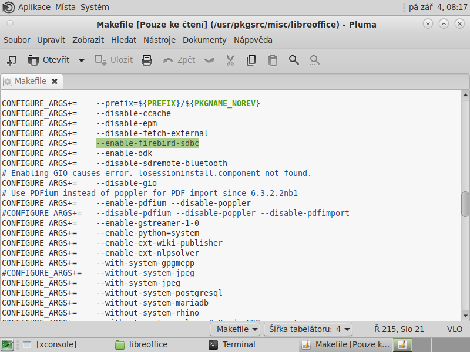Switch to xconsole taskbar window
Screen dimensions: 470x352
51,344
